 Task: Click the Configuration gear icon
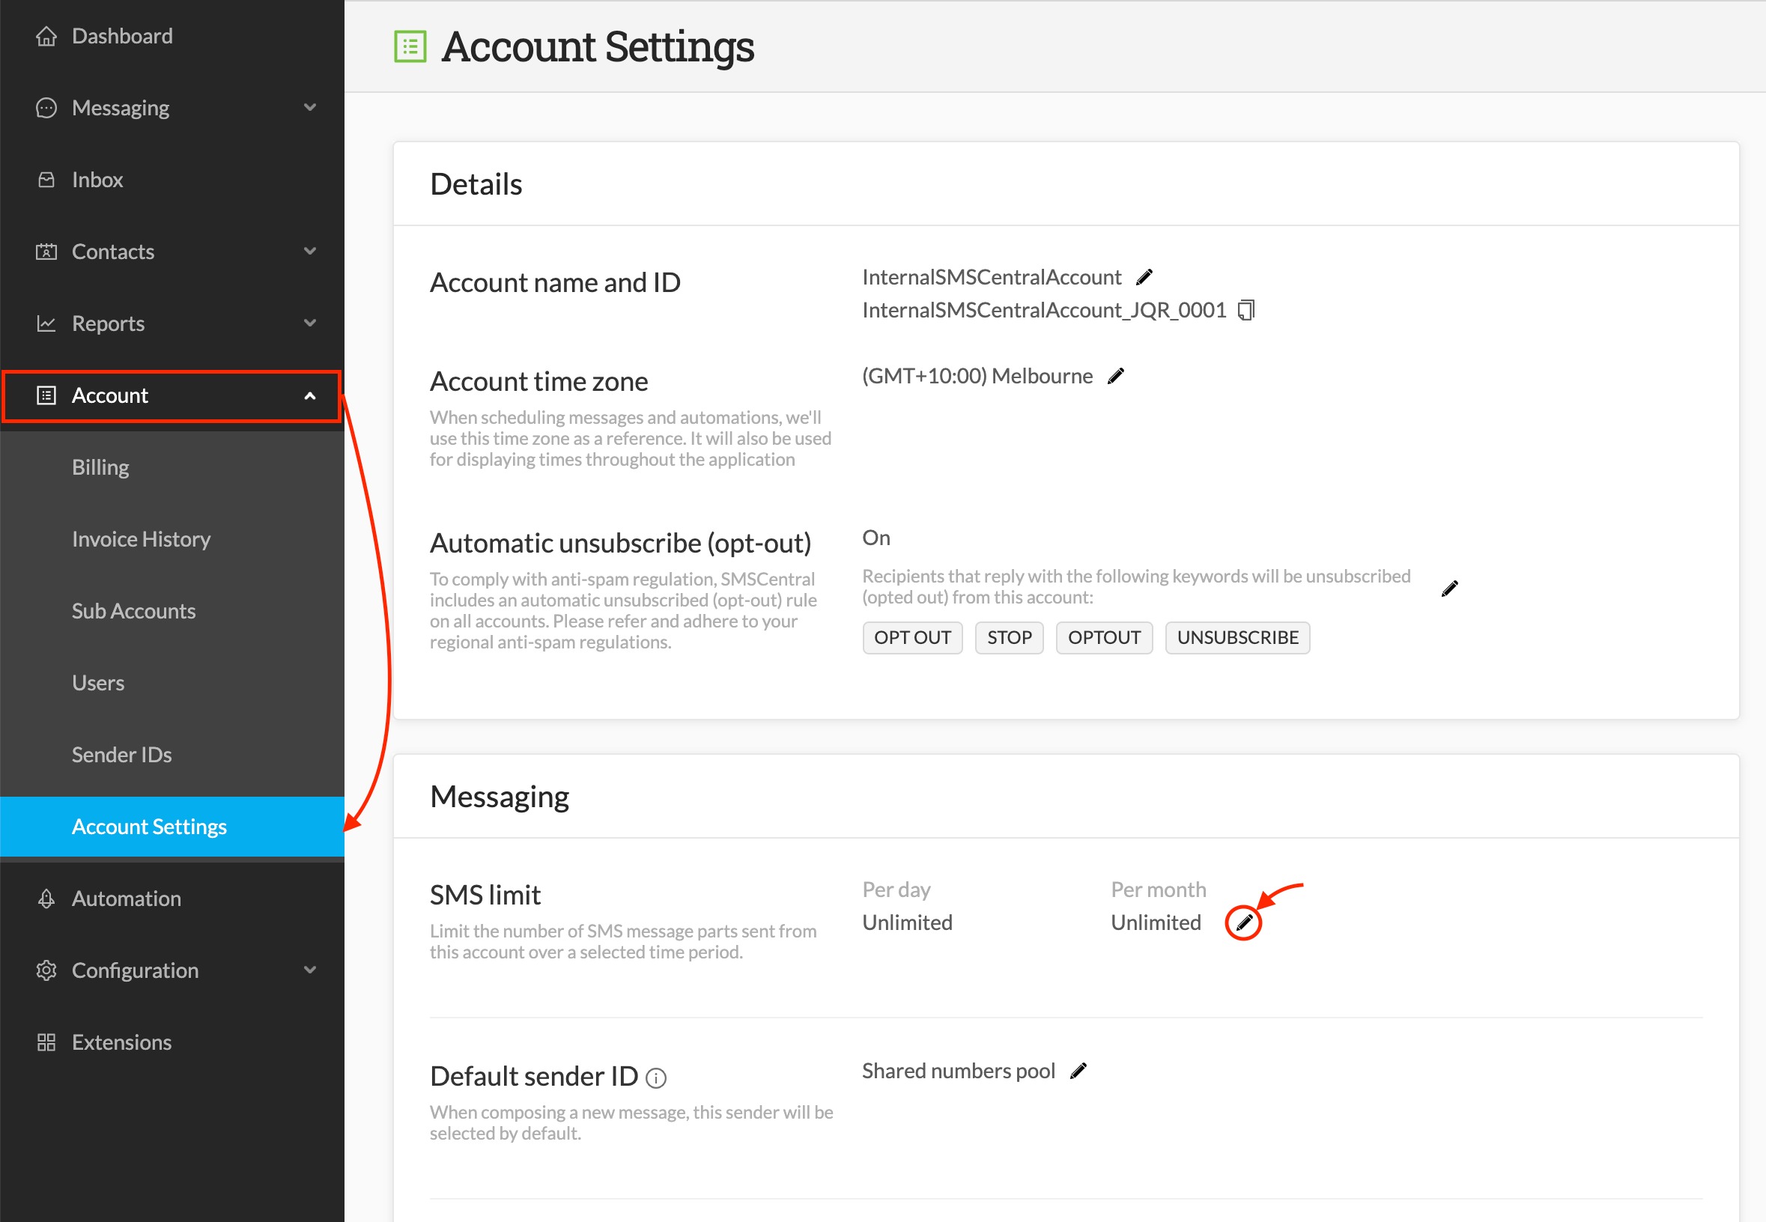46,970
